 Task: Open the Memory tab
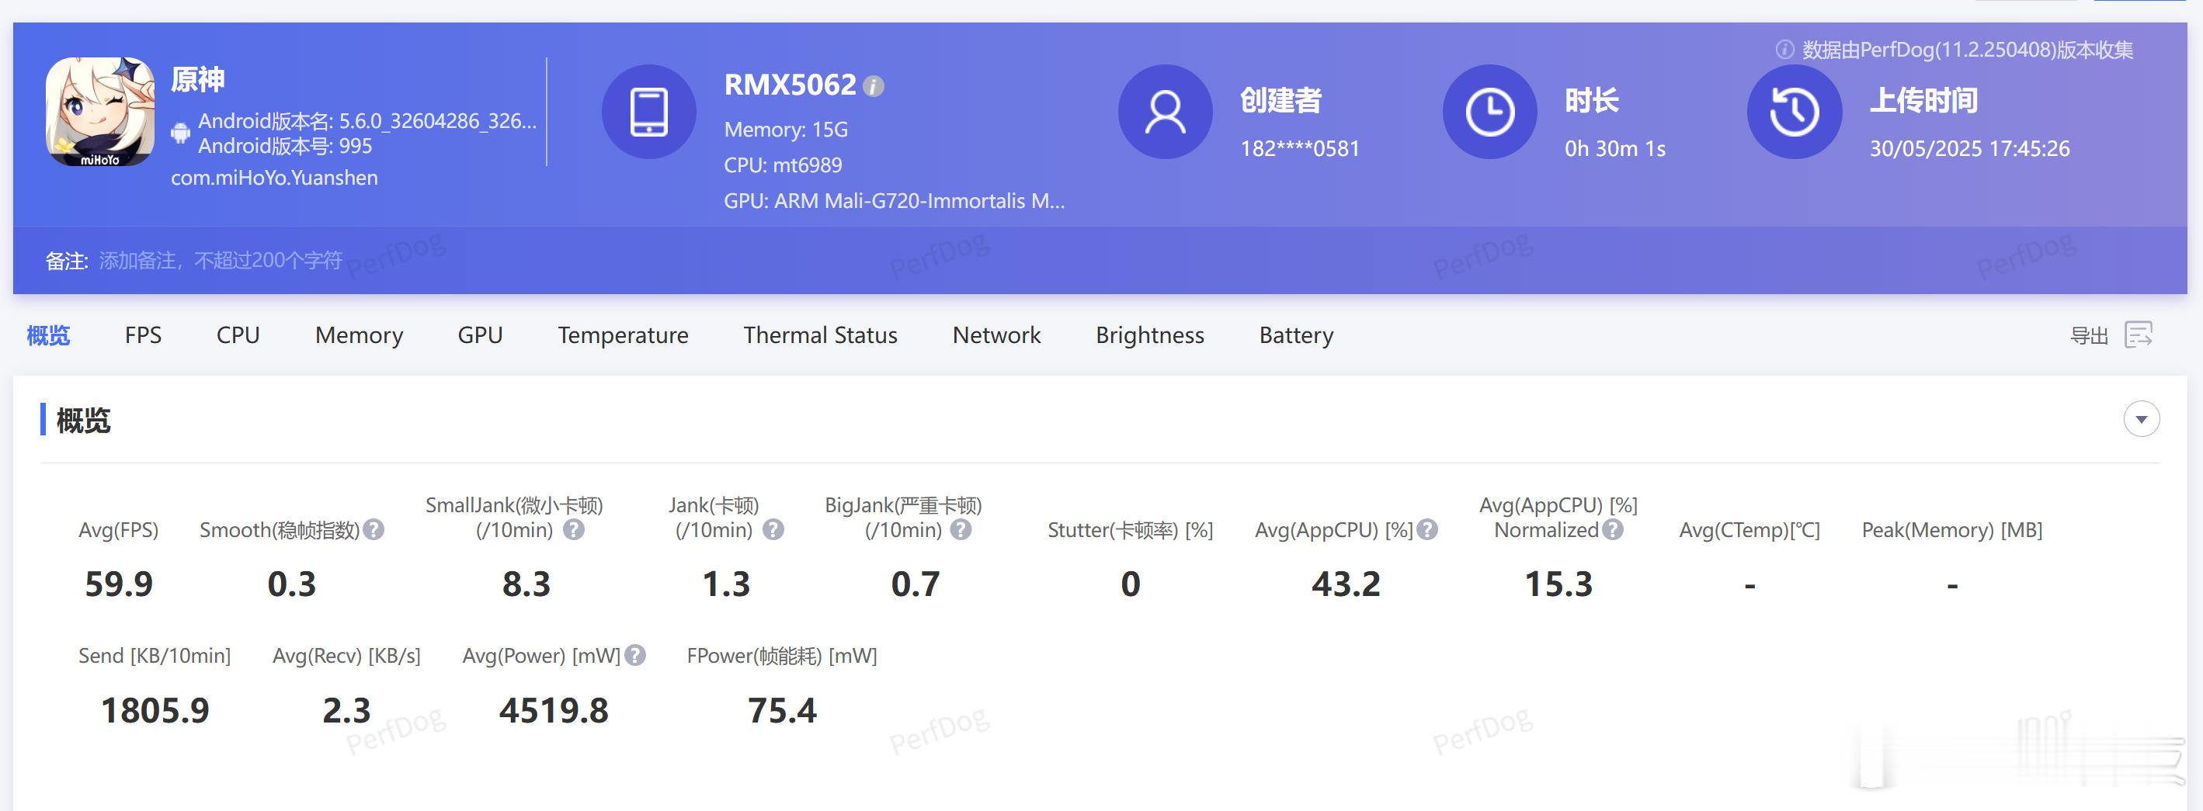358,335
